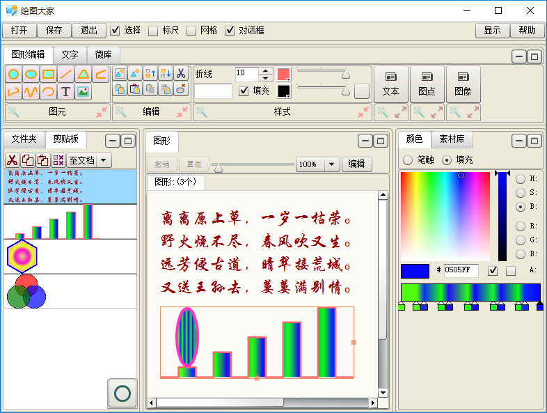
Task: Toggle the 对话框 checkbox
Action: coord(230,31)
